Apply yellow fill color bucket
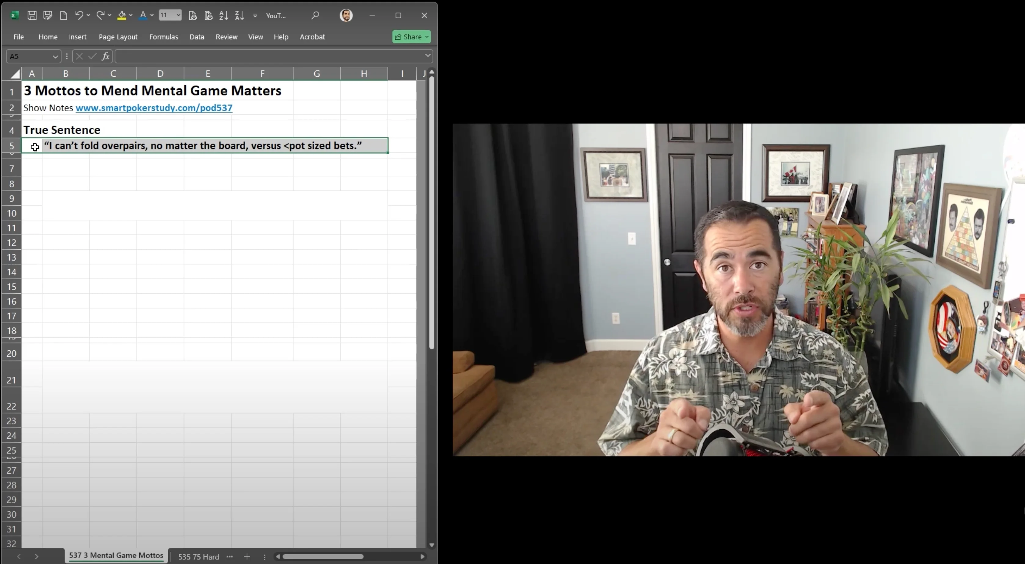The width and height of the screenshot is (1025, 564). (x=122, y=16)
